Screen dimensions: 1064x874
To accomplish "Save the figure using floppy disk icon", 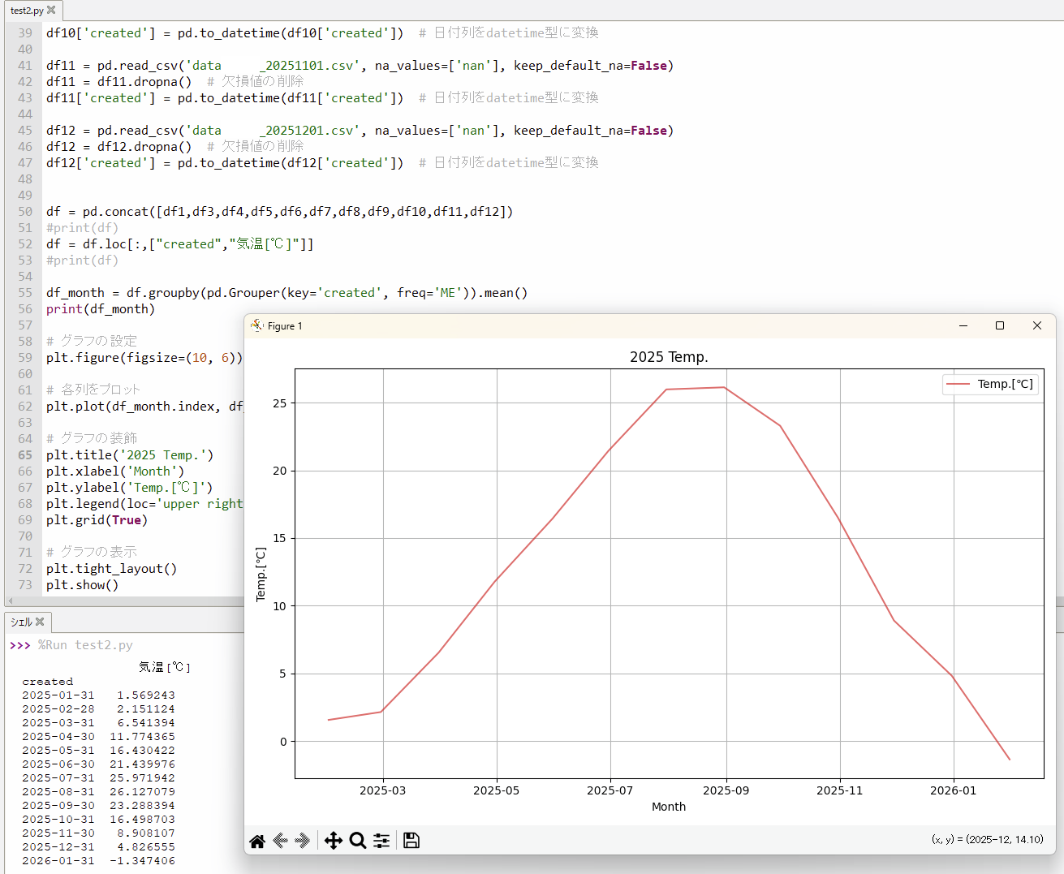I will tap(411, 841).
